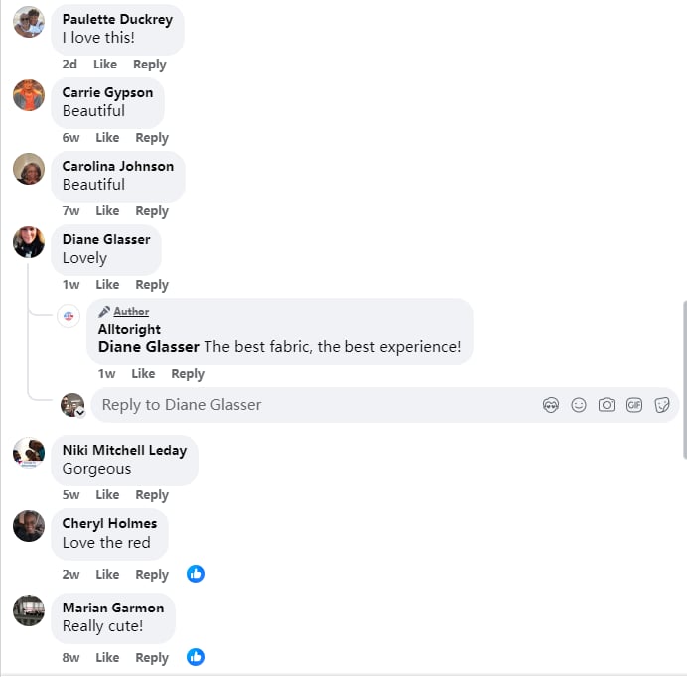Image resolution: width=687 pixels, height=677 pixels.
Task: Reply to Carolina Johnson's comment
Action: coord(152,211)
